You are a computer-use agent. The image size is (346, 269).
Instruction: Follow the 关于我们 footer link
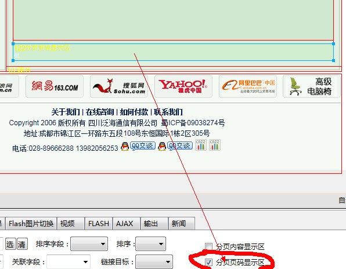(x=66, y=112)
